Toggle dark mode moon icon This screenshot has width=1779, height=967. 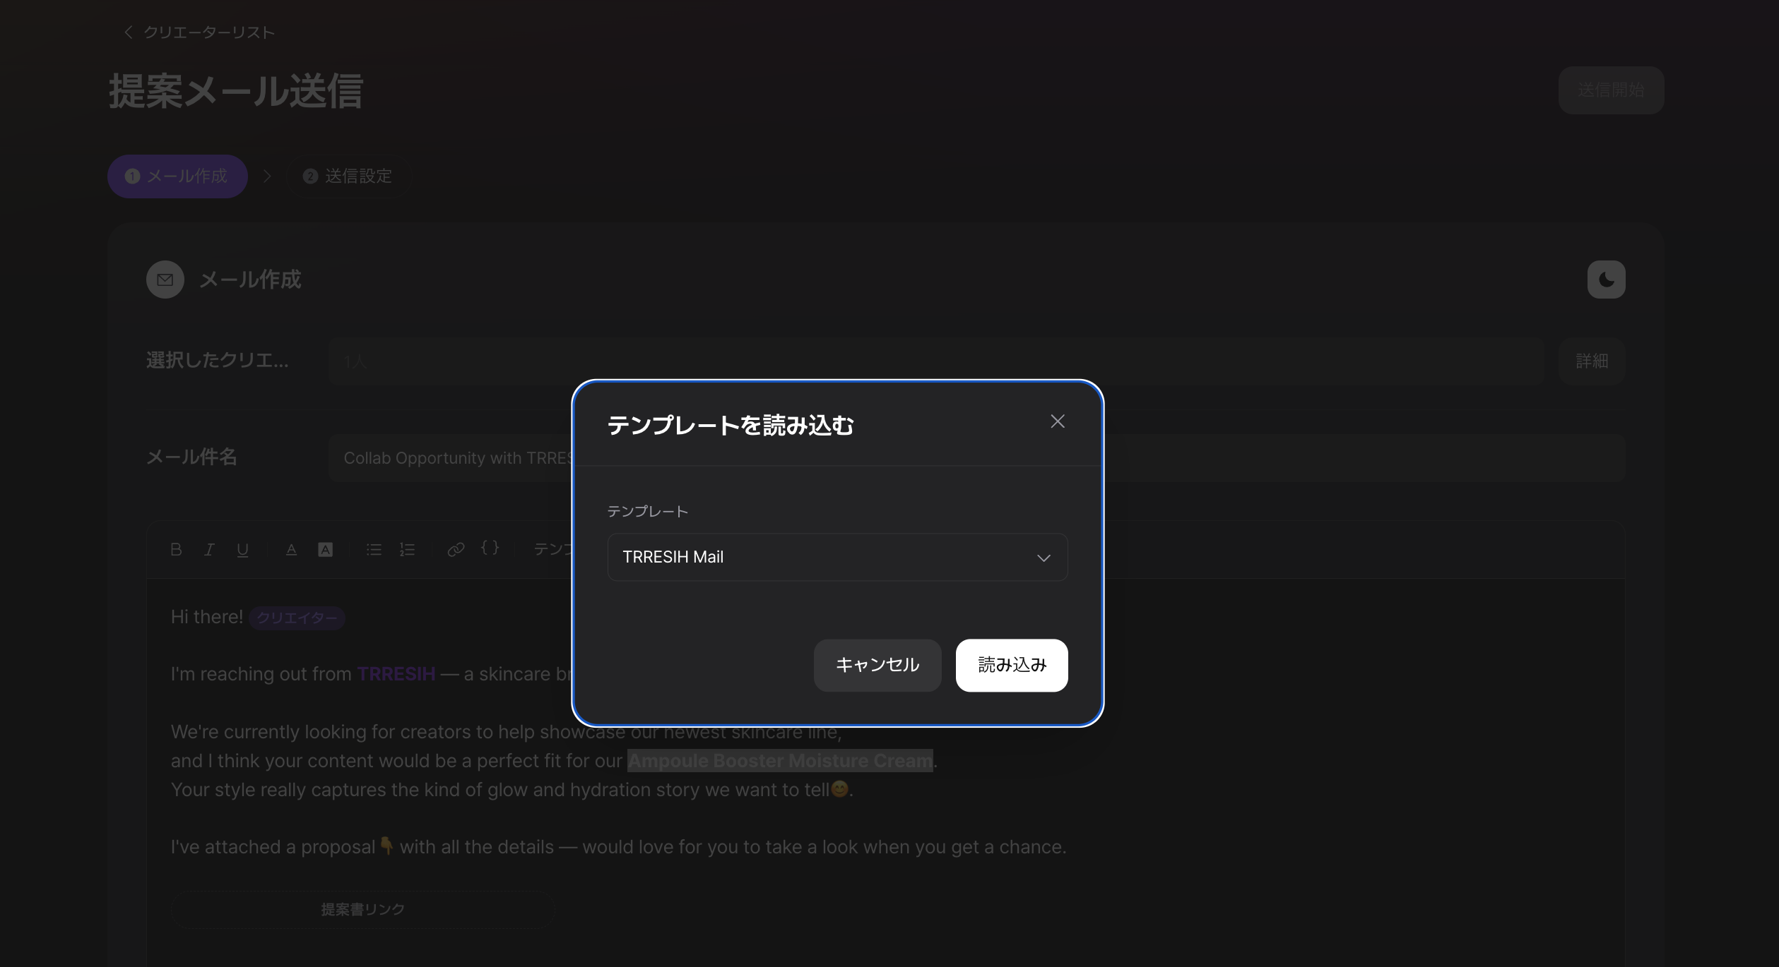pos(1606,280)
